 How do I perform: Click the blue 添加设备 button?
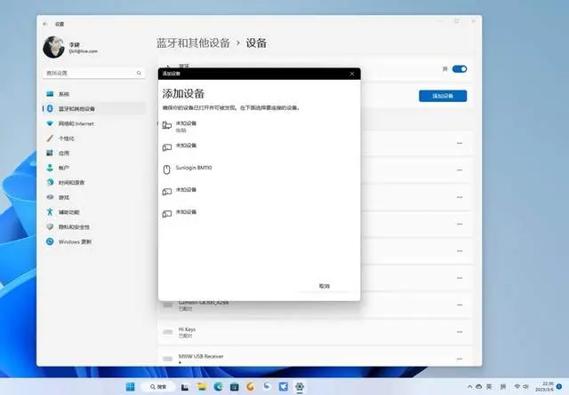(443, 96)
